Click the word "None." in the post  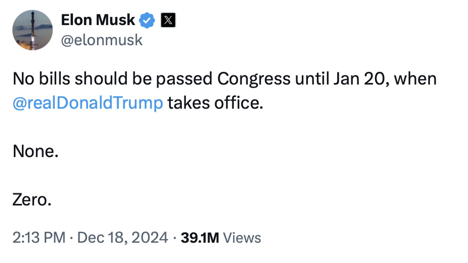(35, 151)
